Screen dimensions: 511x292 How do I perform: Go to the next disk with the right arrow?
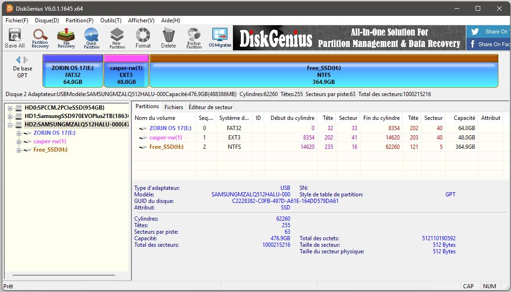[x=26, y=60]
